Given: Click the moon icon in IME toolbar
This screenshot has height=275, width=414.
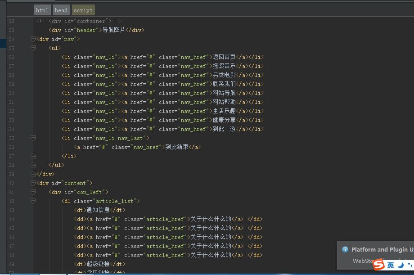Looking at the screenshot, I should tap(400, 265).
